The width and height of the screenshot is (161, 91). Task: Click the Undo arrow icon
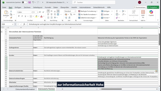click(33, 2)
